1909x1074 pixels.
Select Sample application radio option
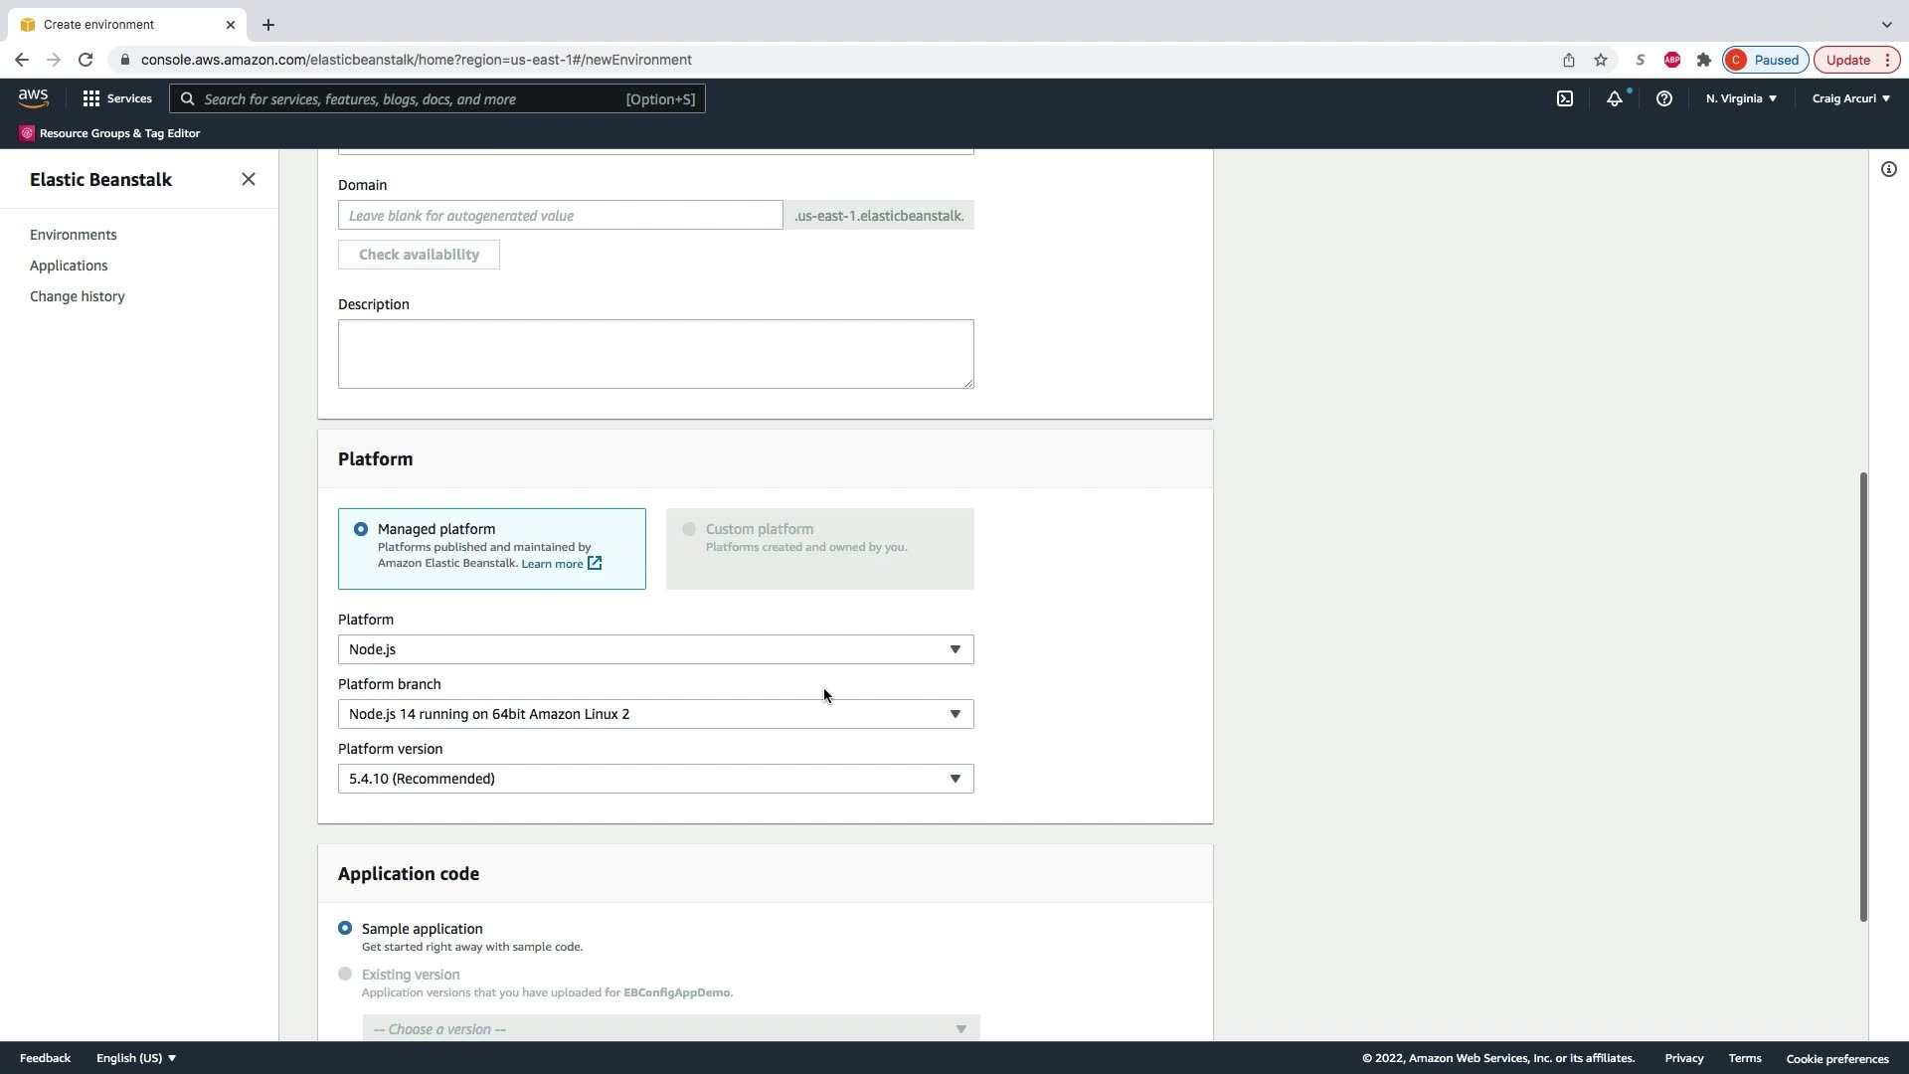pos(345,928)
